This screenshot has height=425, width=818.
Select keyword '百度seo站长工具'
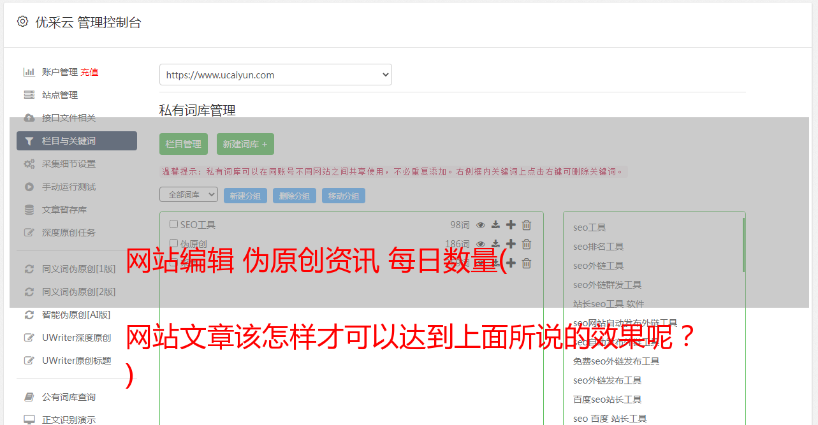coord(607,400)
